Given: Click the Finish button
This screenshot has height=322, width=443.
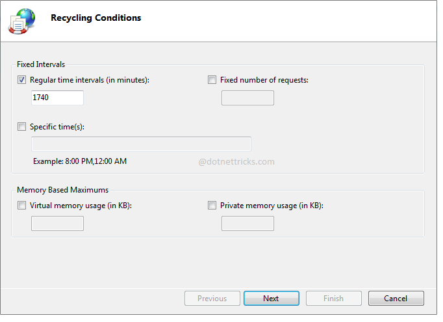Looking at the screenshot, I should point(333,299).
